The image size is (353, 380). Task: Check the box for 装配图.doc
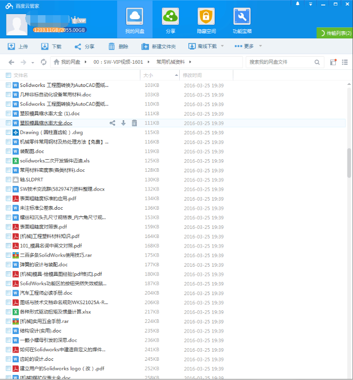[8, 151]
